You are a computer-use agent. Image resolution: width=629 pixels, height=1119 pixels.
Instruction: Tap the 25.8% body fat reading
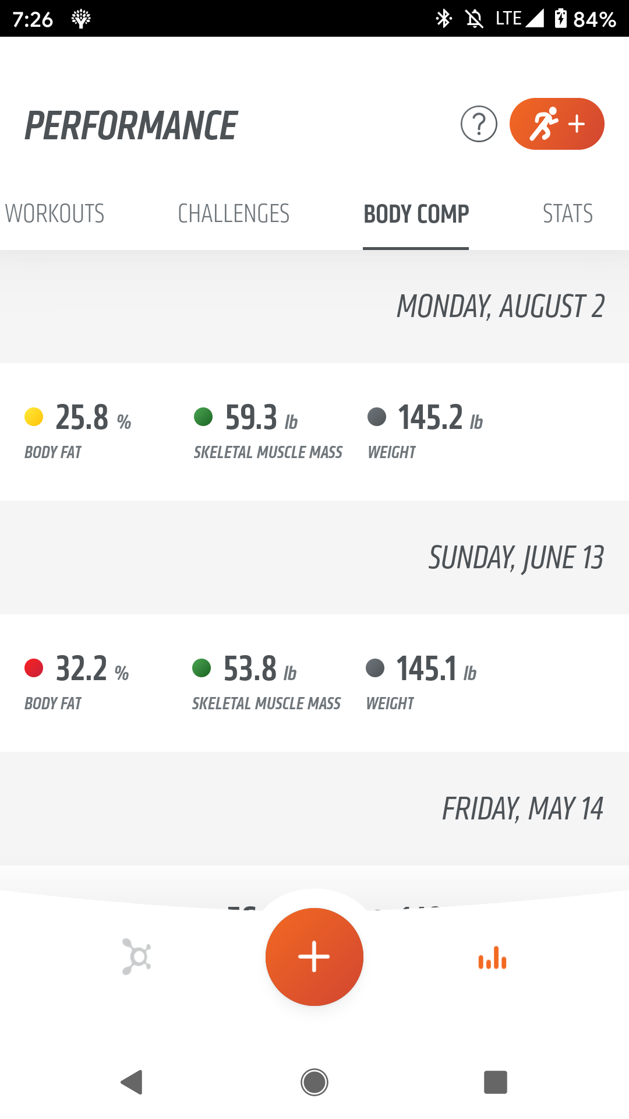[82, 418]
